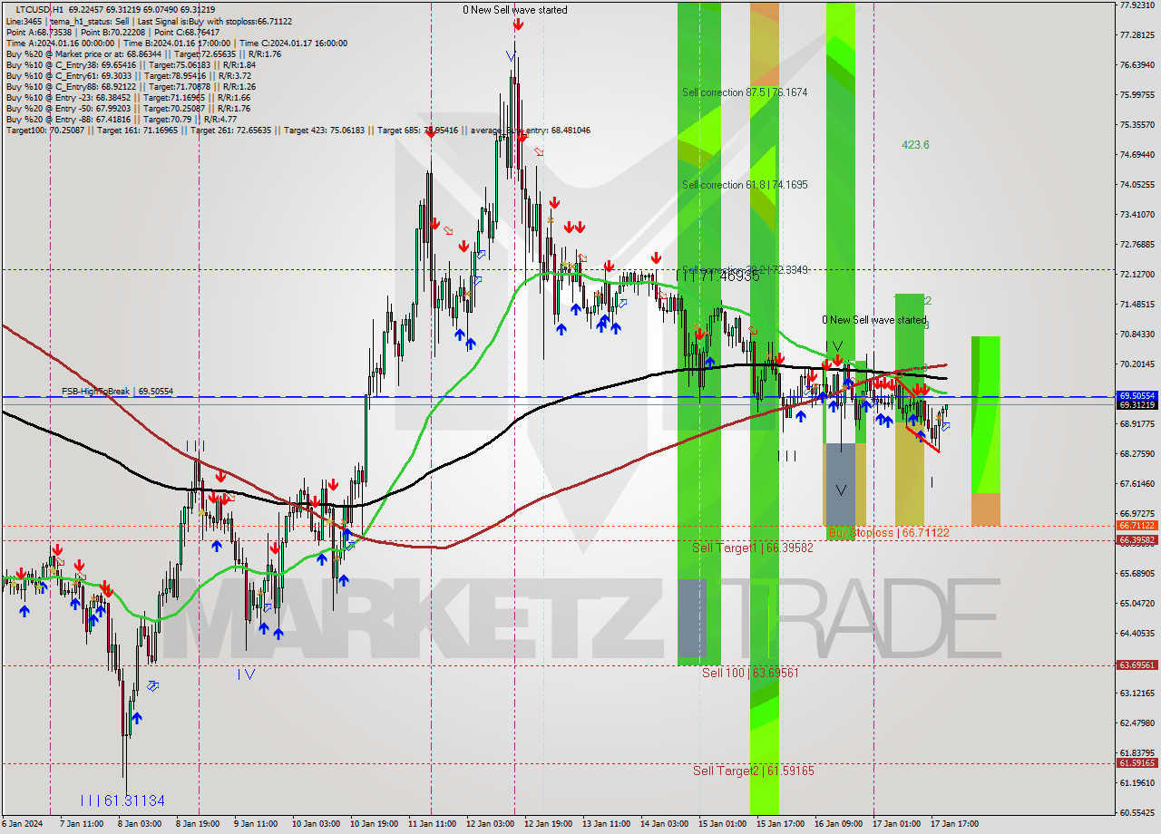The width and height of the screenshot is (1161, 834).
Task: Click the blue | | | 61.31134 wave label
Action: (122, 801)
